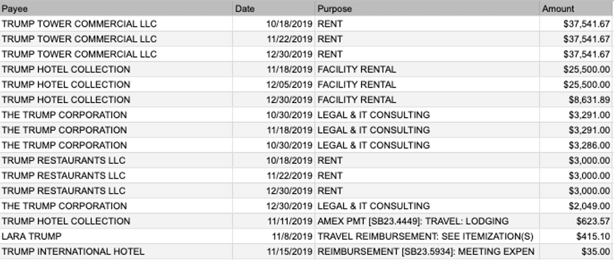Select the 12/05/2019 date cell

pos(274,84)
